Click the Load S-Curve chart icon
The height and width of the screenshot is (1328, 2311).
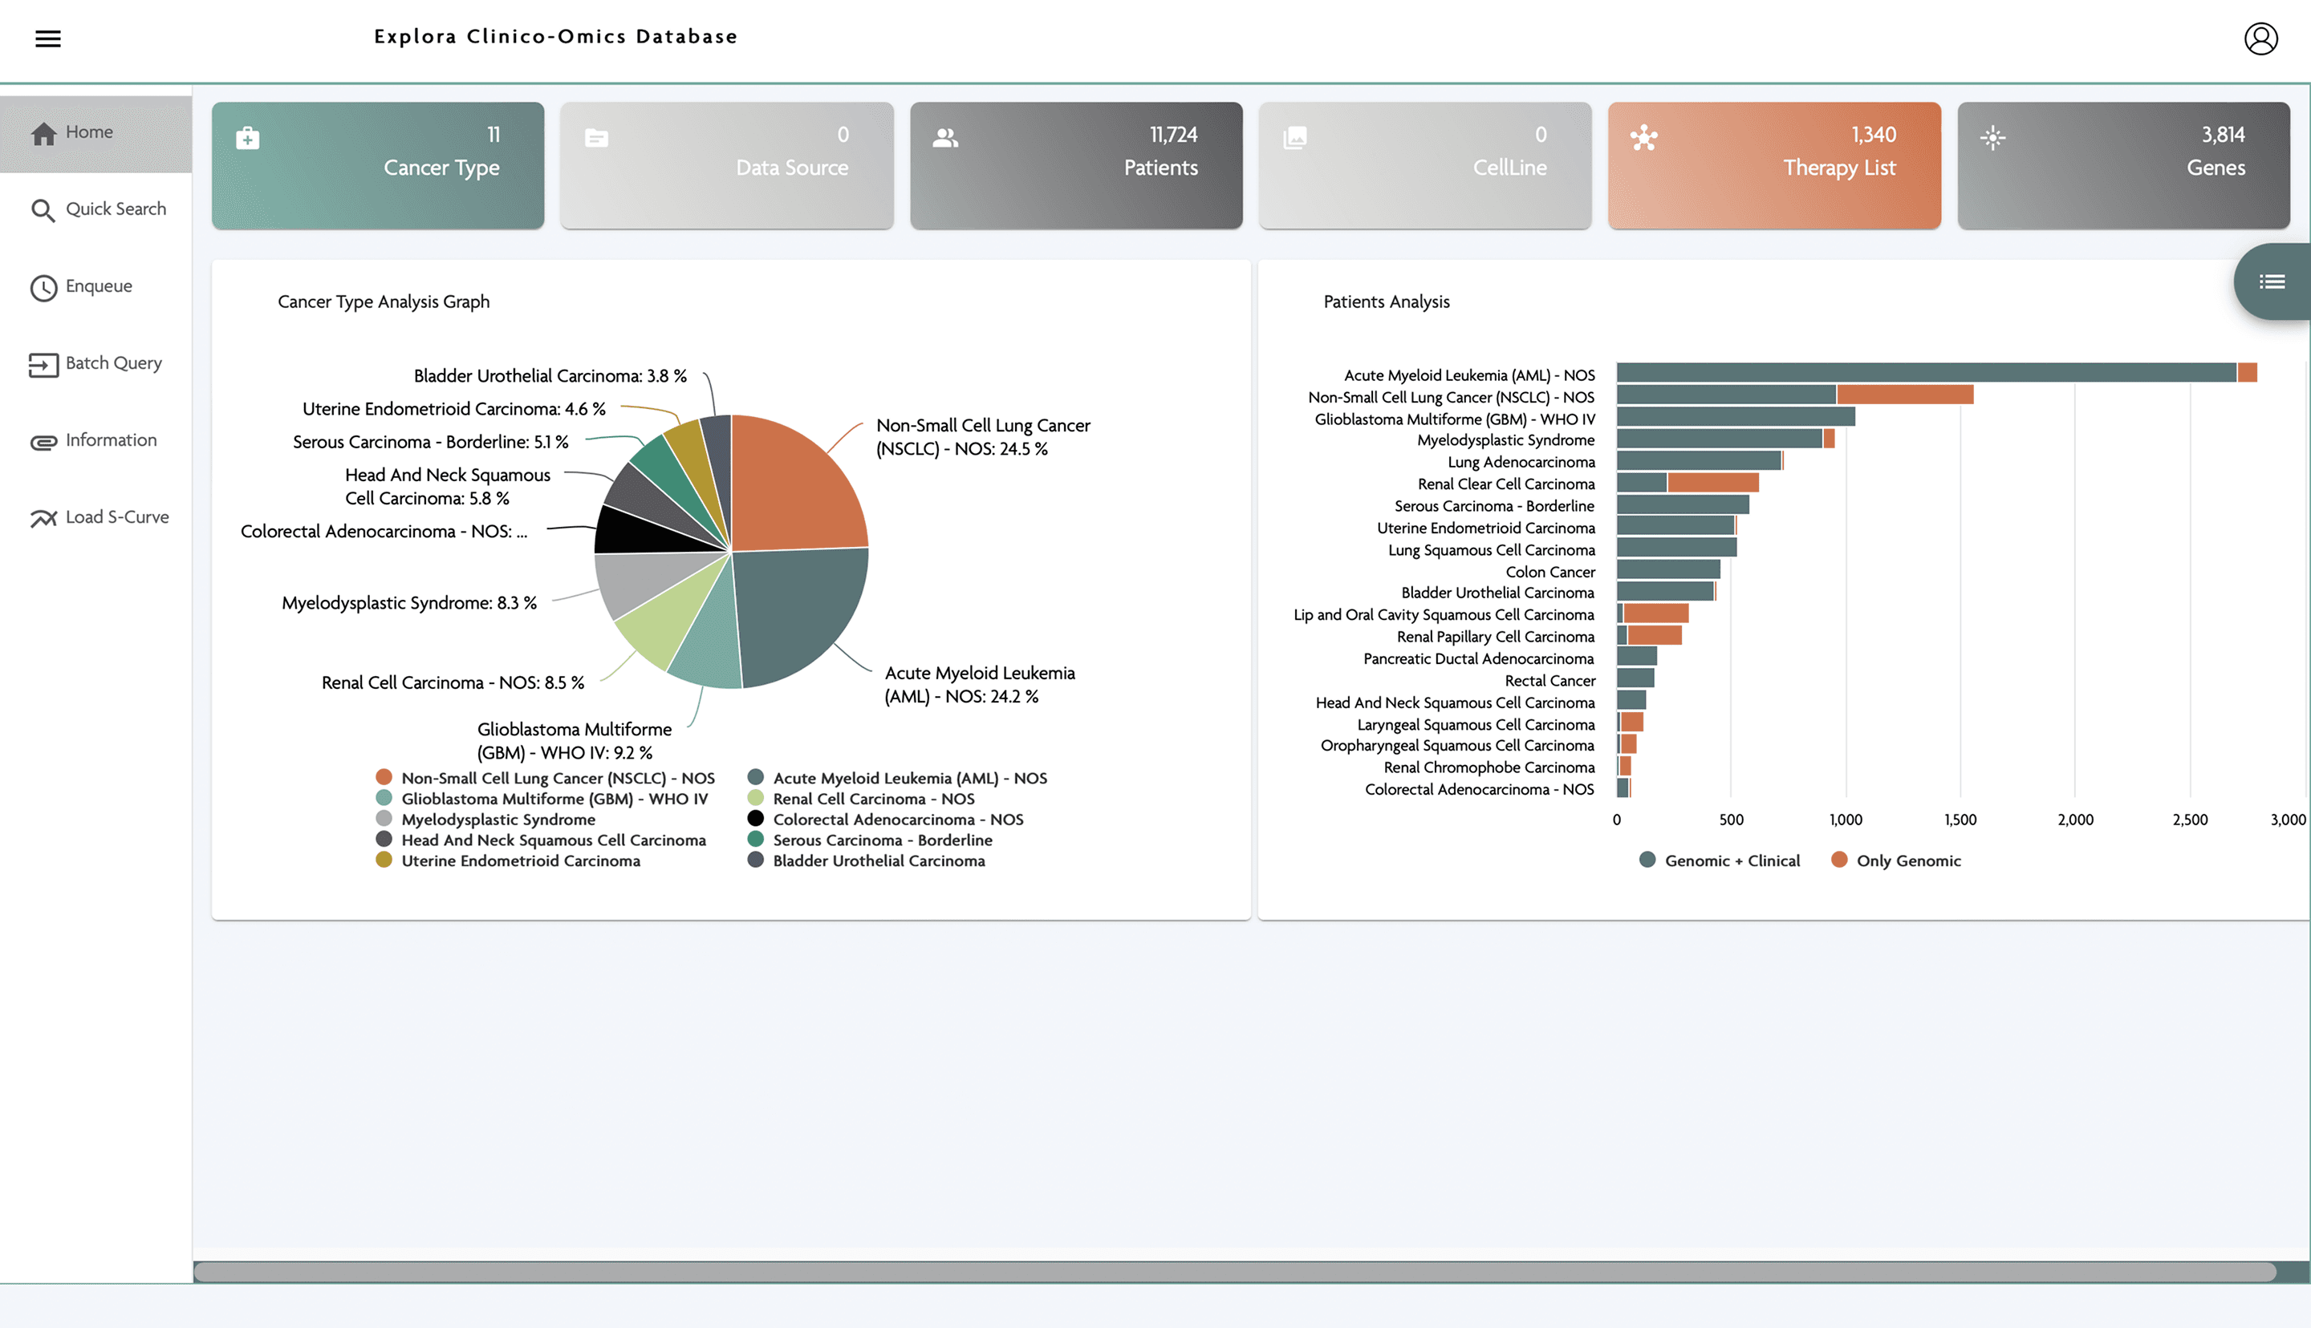(x=43, y=518)
